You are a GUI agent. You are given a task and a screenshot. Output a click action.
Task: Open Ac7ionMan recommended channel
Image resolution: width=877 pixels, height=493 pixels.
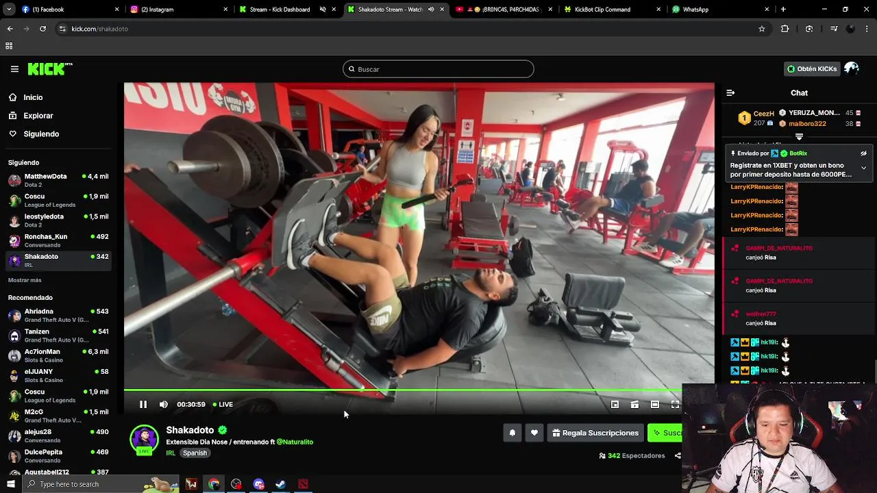point(58,355)
